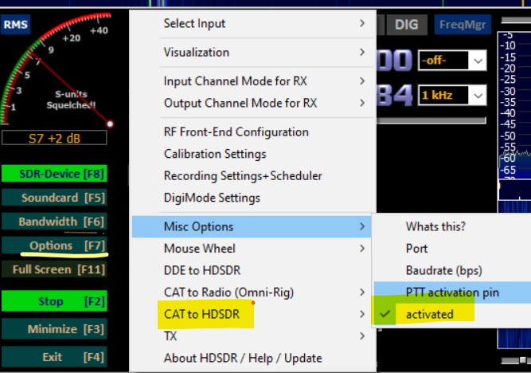This screenshot has width=531, height=373.
Task: Open Output Channel Mode for RX
Action: [x=254, y=103]
